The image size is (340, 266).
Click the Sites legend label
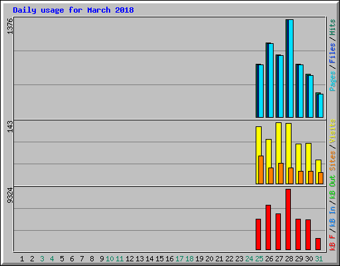point(333,161)
